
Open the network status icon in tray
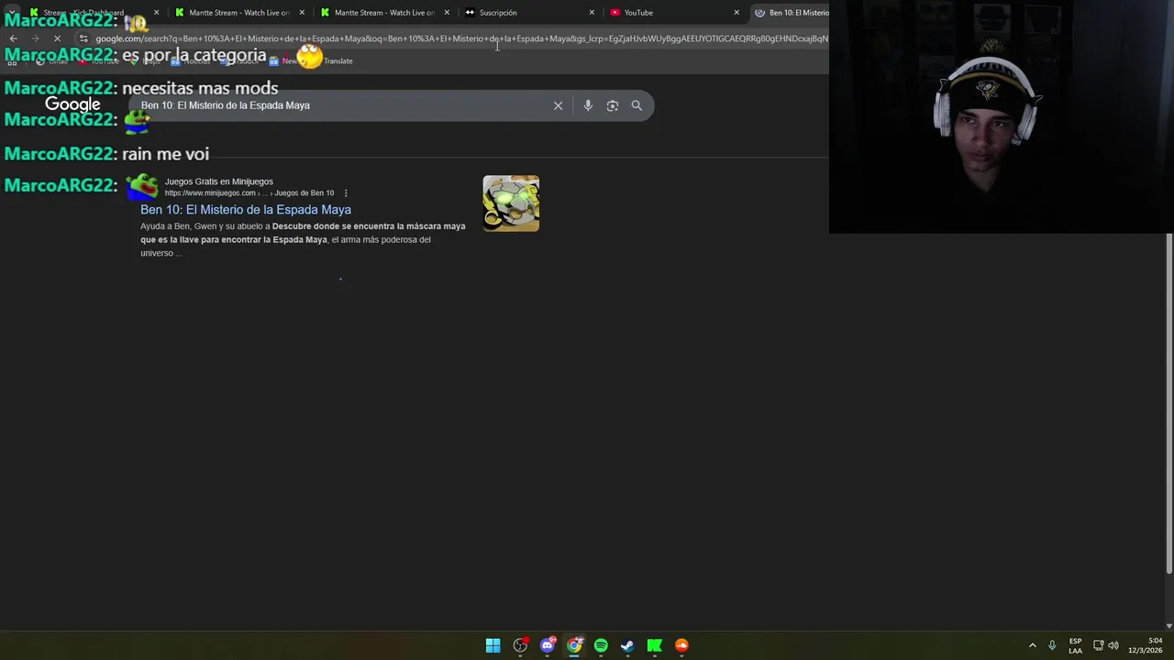click(x=1098, y=645)
